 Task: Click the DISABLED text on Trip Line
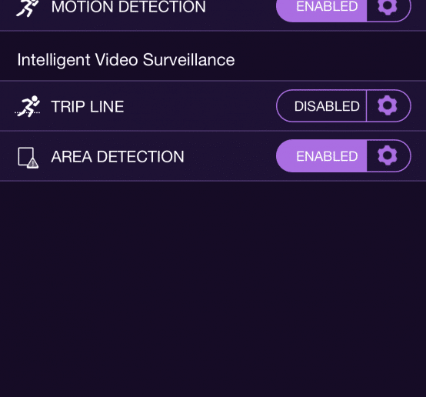click(x=327, y=106)
